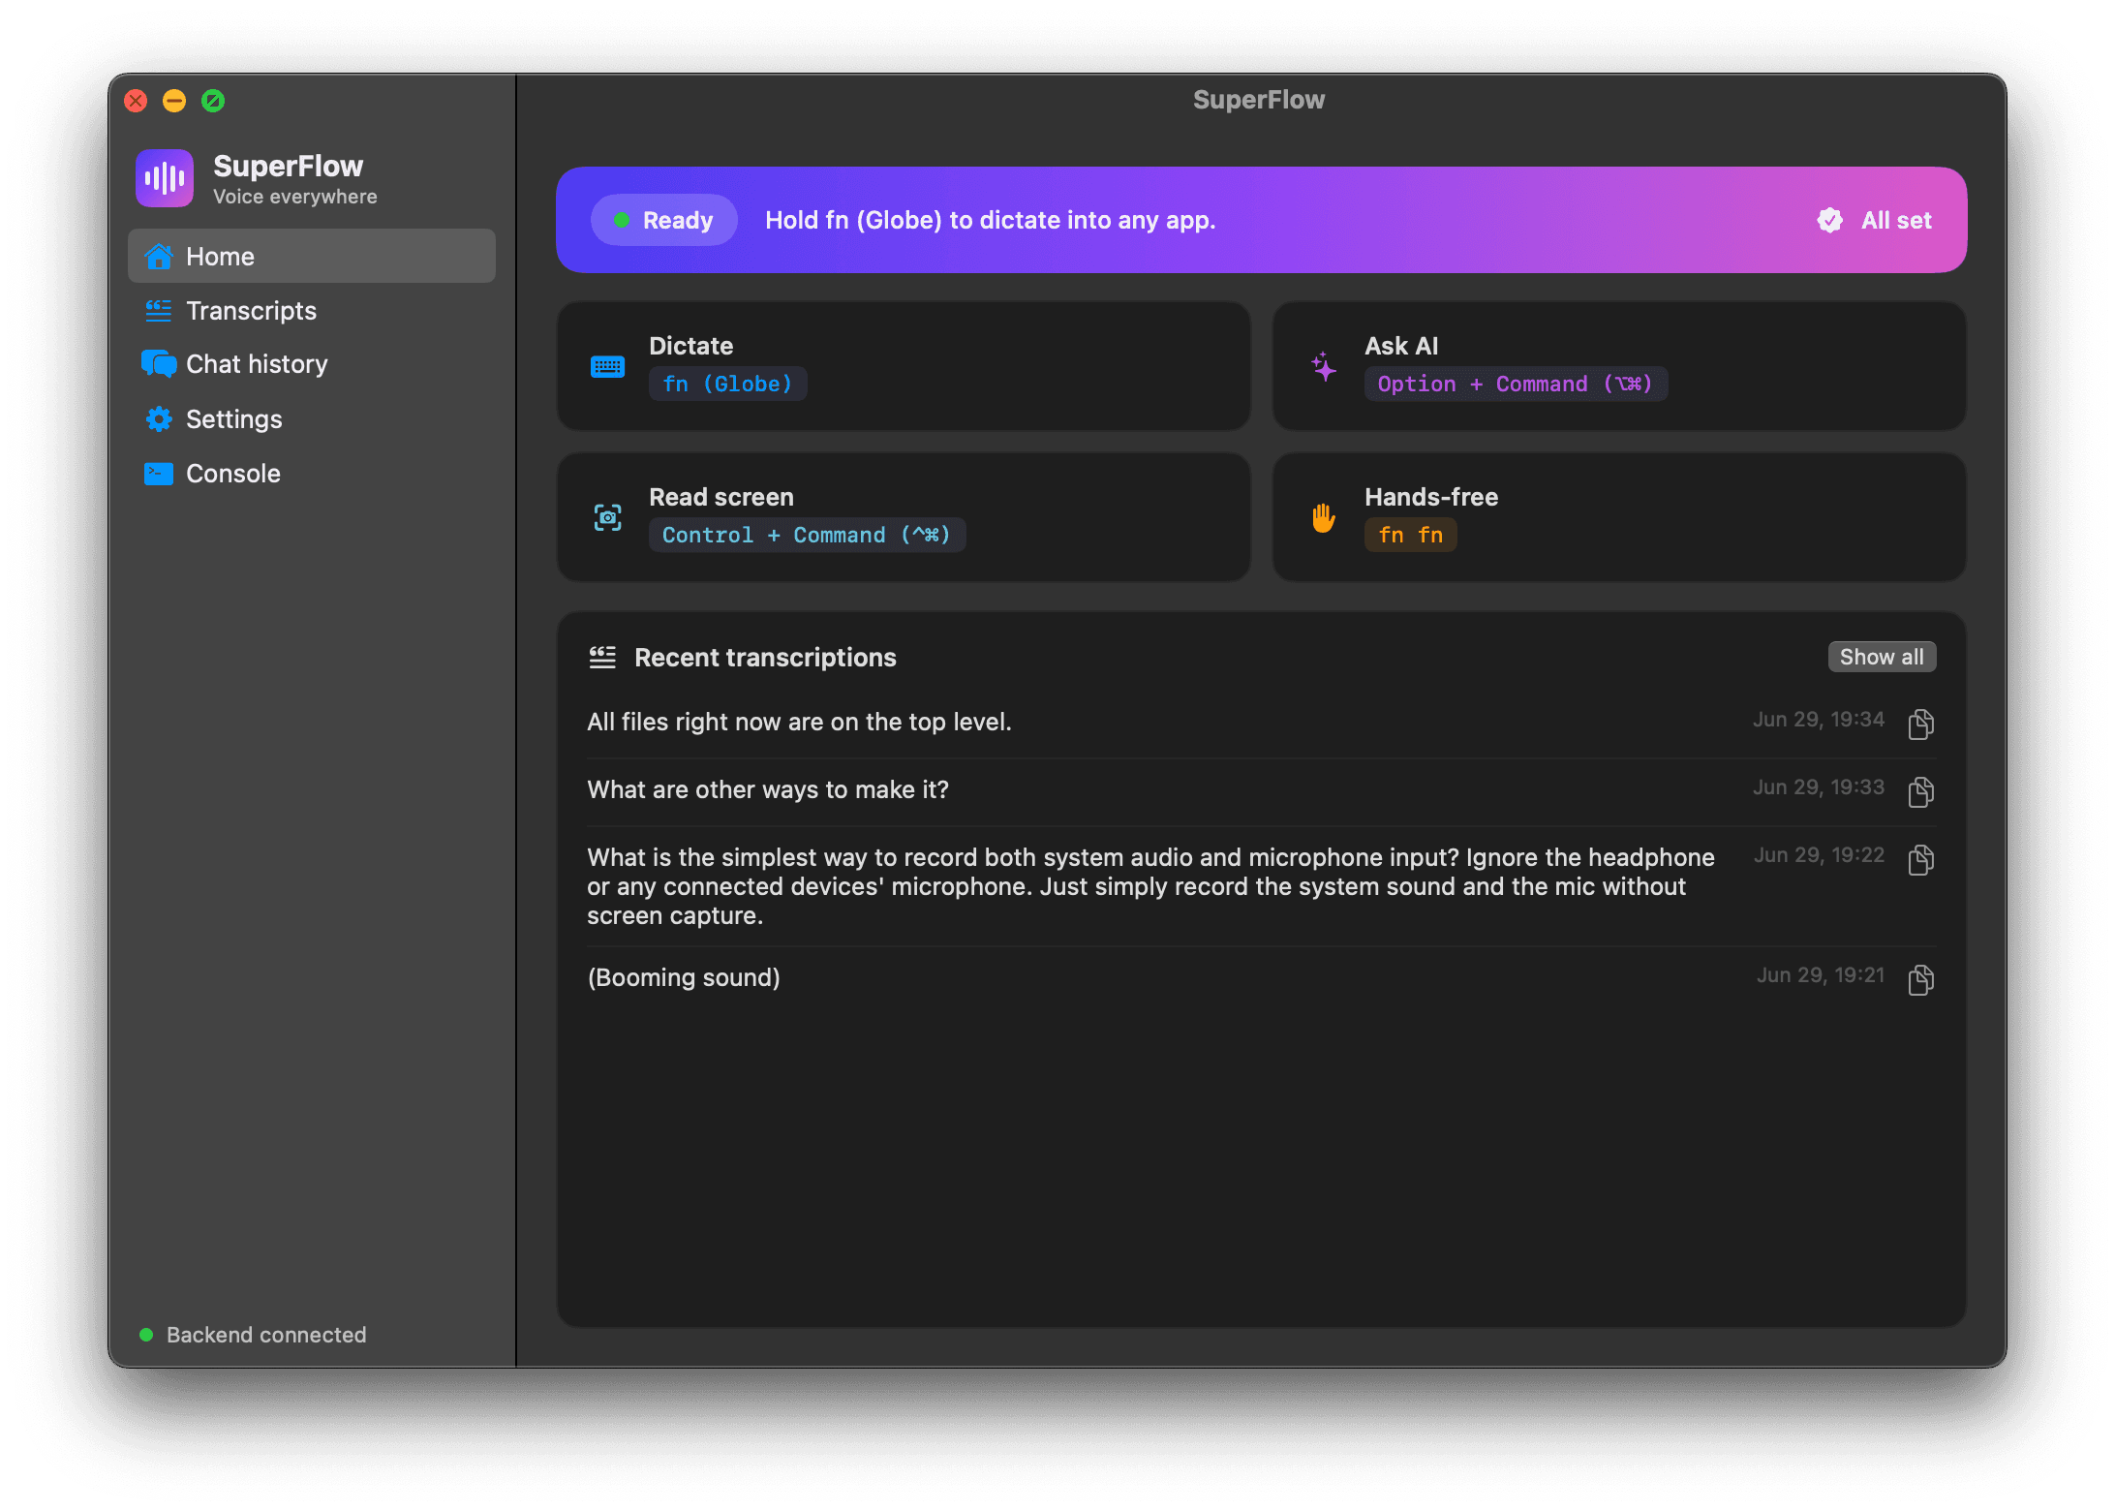Click the Read screen capture icon

608,518
